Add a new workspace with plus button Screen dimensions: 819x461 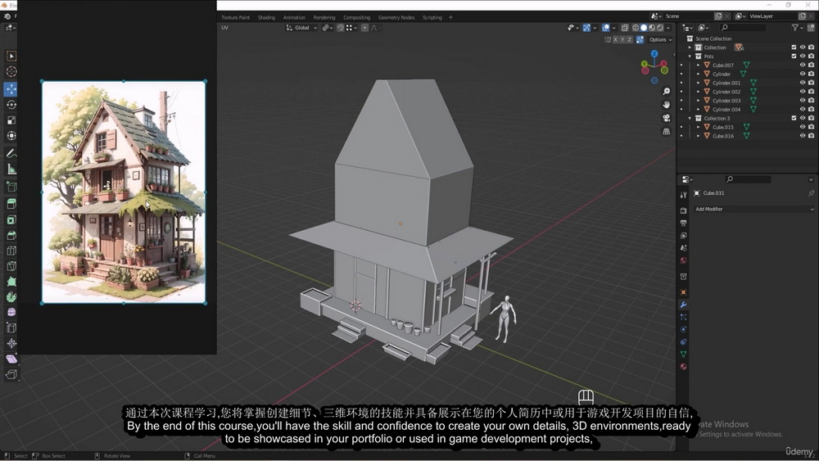pos(450,17)
